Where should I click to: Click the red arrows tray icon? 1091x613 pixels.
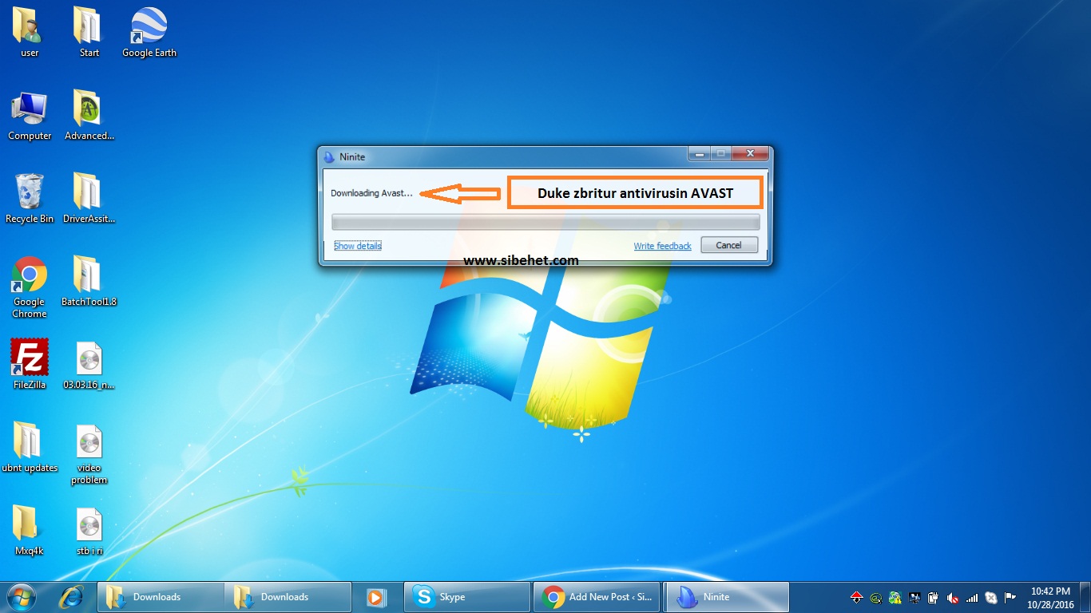click(857, 597)
